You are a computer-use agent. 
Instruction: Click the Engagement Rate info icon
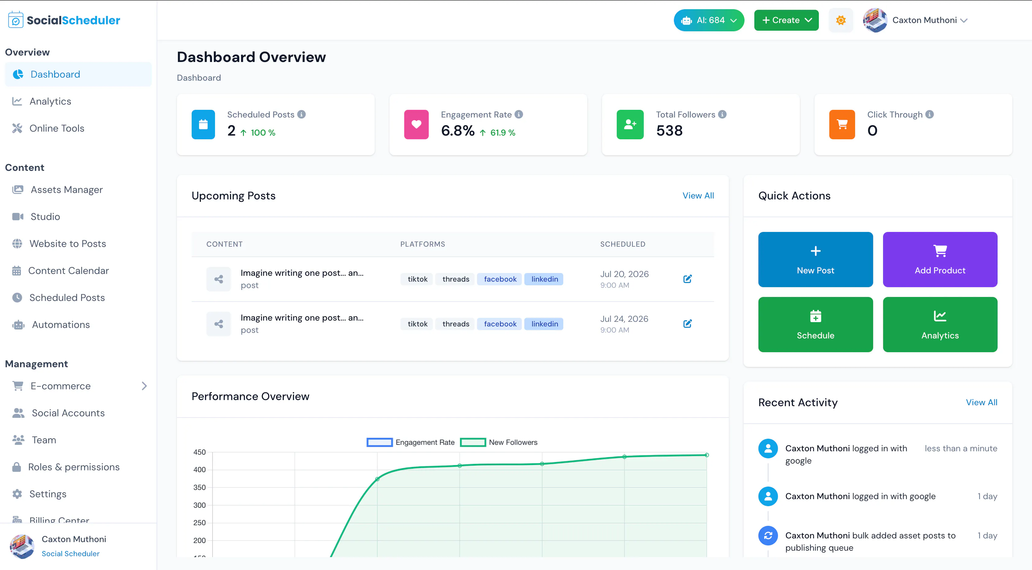tap(519, 114)
